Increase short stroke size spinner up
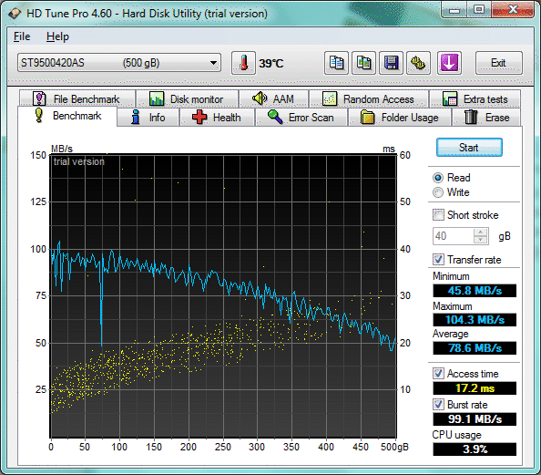The image size is (541, 475). coord(481,232)
